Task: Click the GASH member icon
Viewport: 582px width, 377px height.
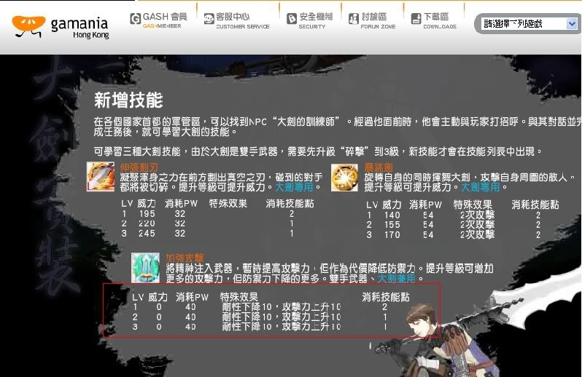Action: (135, 19)
